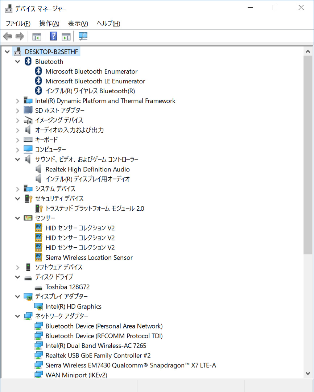Run scan for hardware changes toolbar icon
Screen dimensions: 314x392
click(x=83, y=36)
